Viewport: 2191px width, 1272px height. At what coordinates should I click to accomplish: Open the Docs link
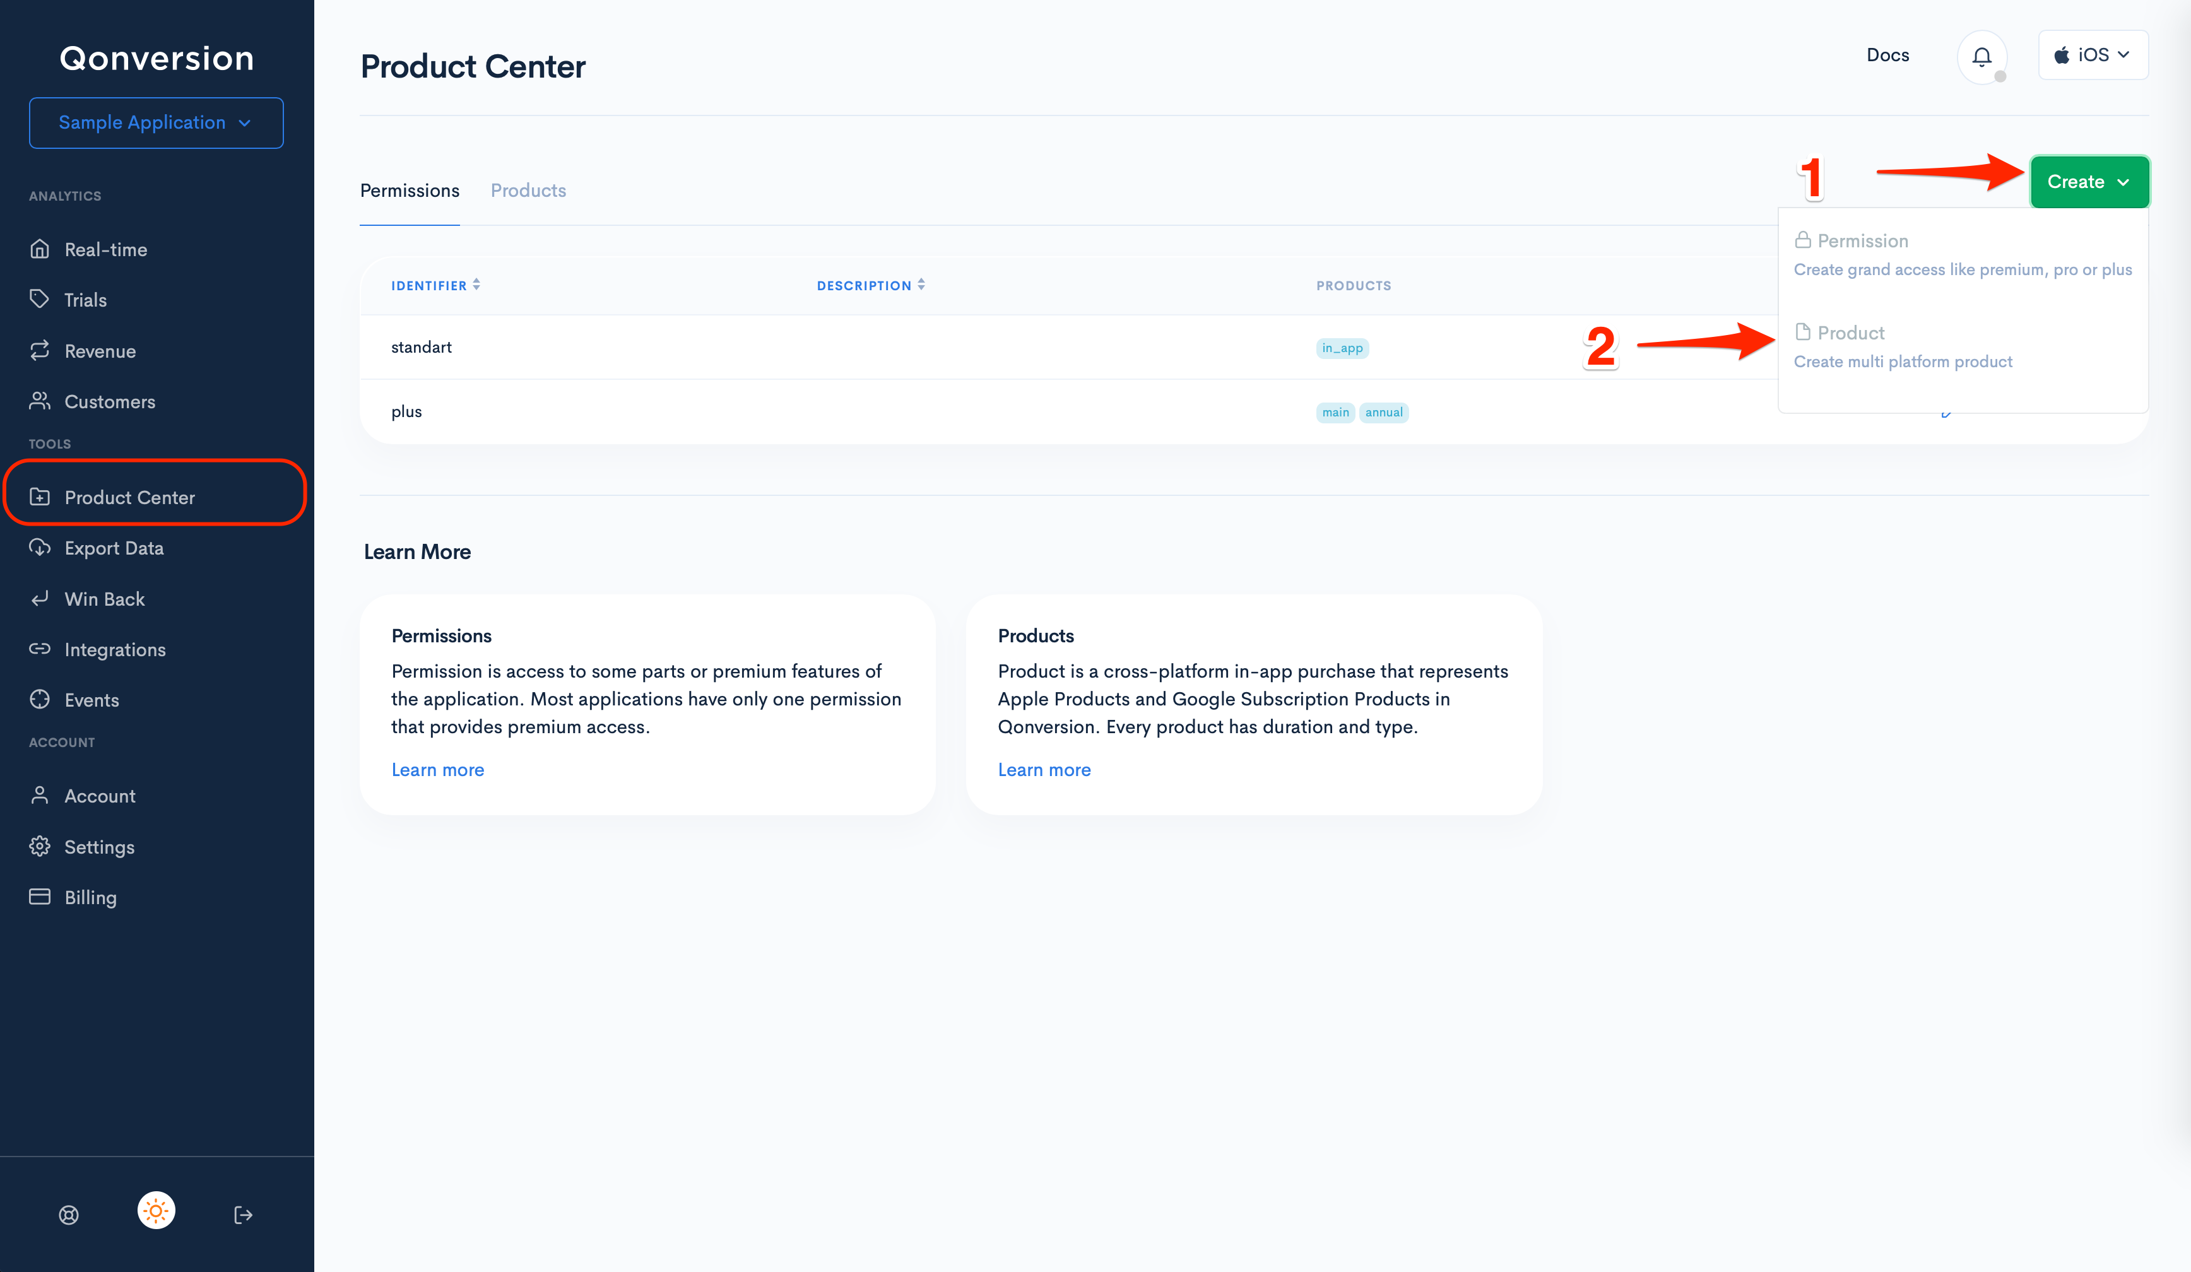pyautogui.click(x=1887, y=55)
